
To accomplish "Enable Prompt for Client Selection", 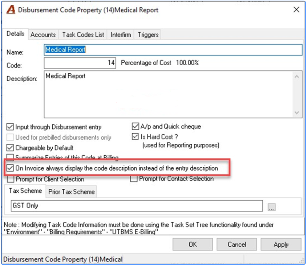I will (11, 179).
